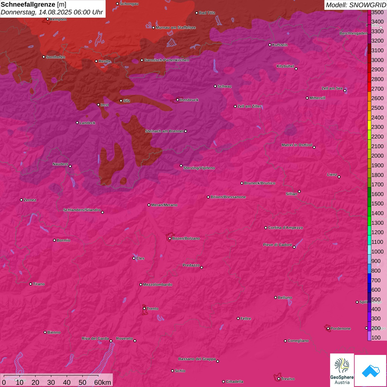Click the 'Rovereto' label
387x387 pixels.
coord(124,338)
